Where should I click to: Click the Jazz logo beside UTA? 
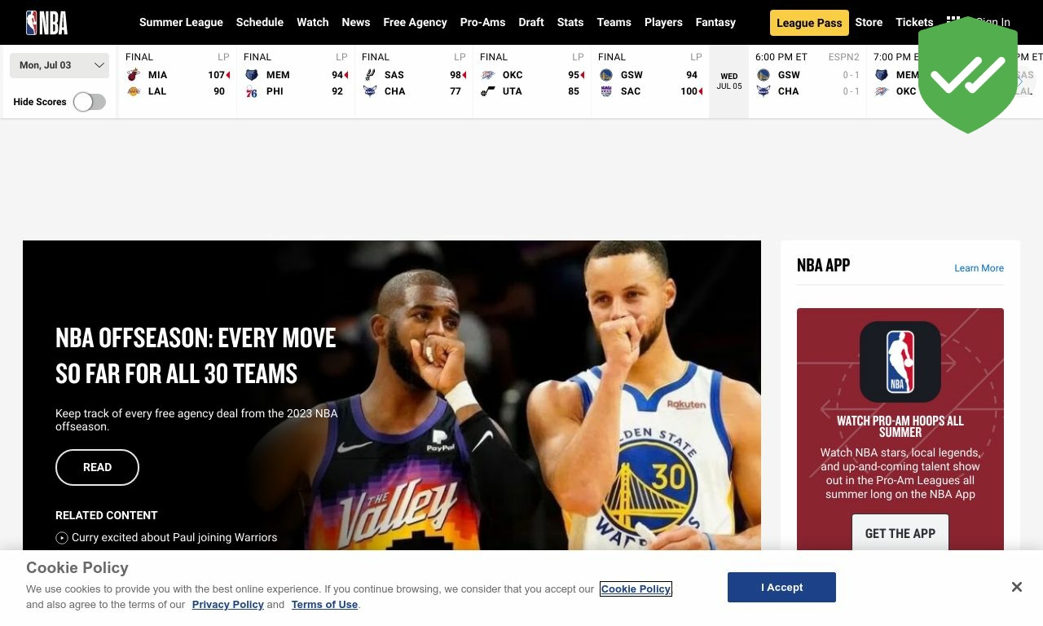(x=488, y=91)
